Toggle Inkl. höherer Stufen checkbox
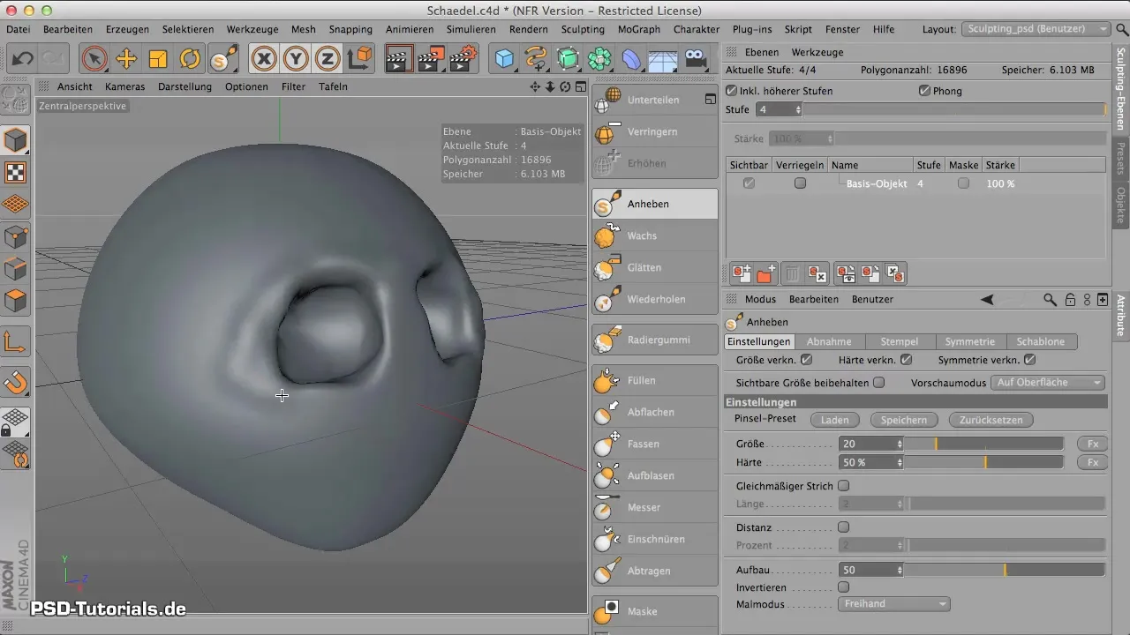The width and height of the screenshot is (1130, 635). [731, 91]
